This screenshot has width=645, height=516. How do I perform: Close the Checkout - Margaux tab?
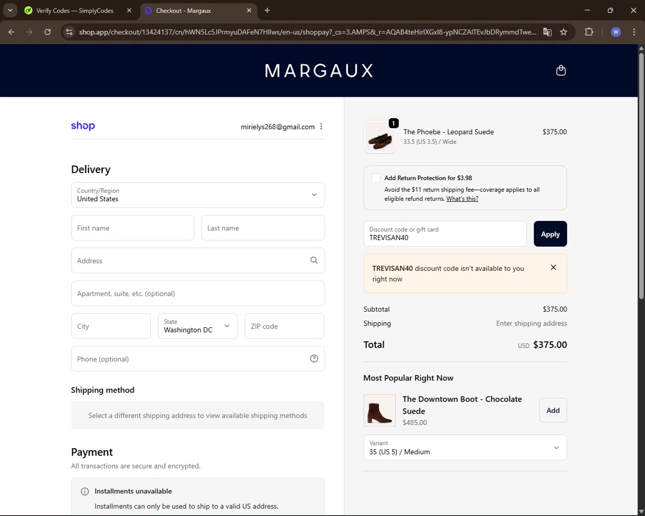tap(249, 10)
